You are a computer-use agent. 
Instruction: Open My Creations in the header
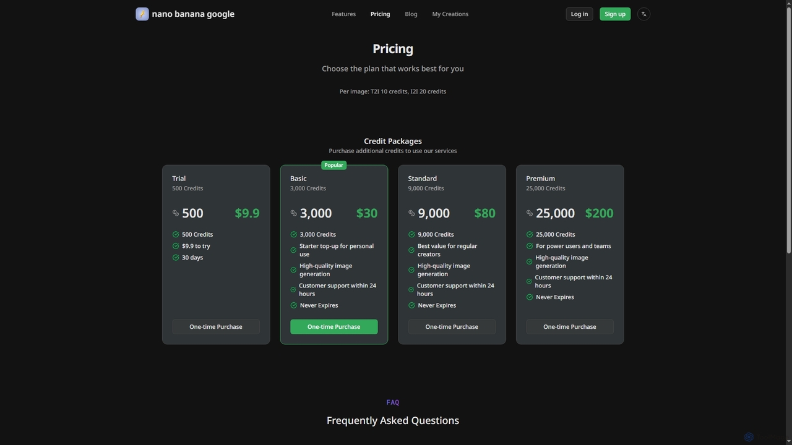450,14
